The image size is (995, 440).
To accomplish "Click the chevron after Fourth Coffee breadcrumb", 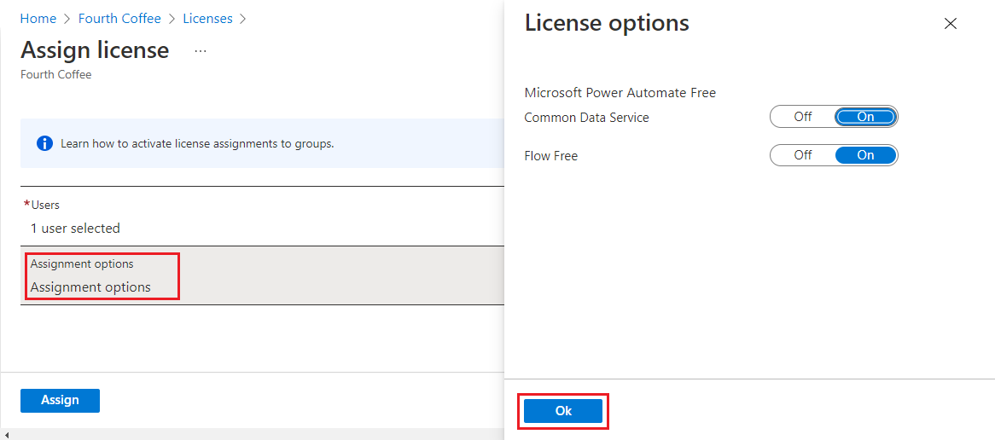I will tap(172, 19).
